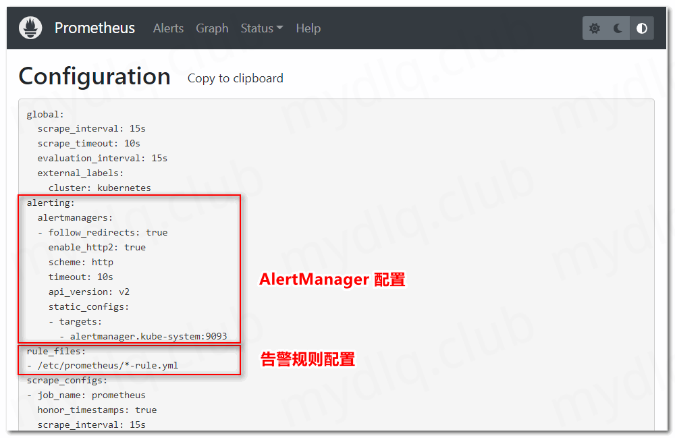Select the browser-preferred contrast theme icon
675x438 pixels.
click(x=642, y=28)
